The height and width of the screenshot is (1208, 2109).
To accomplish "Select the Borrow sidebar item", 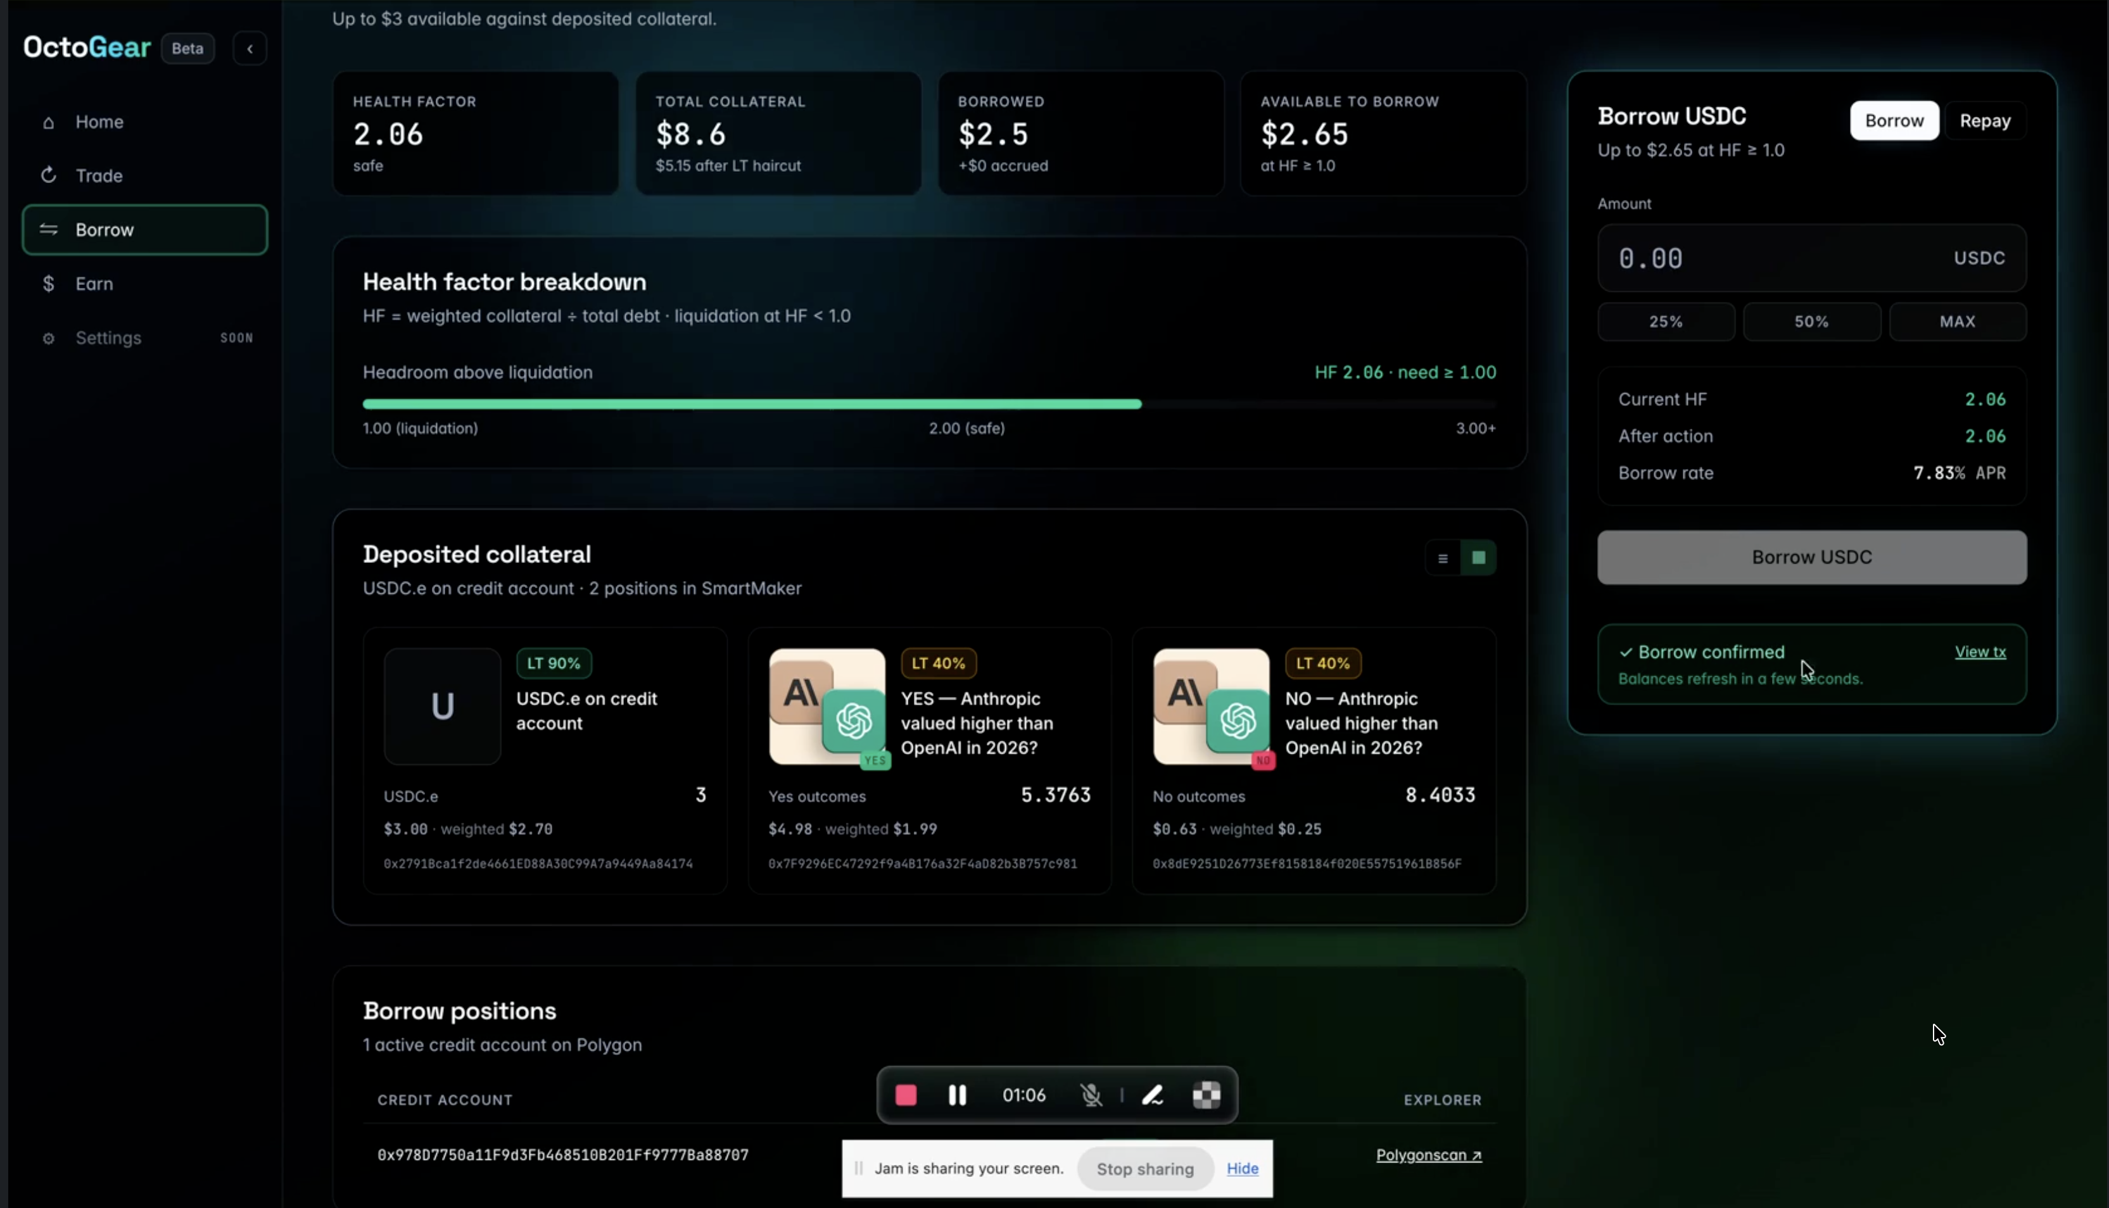I will 145,230.
